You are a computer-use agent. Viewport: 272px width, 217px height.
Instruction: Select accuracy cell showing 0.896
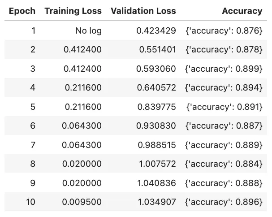pyautogui.click(x=224, y=202)
